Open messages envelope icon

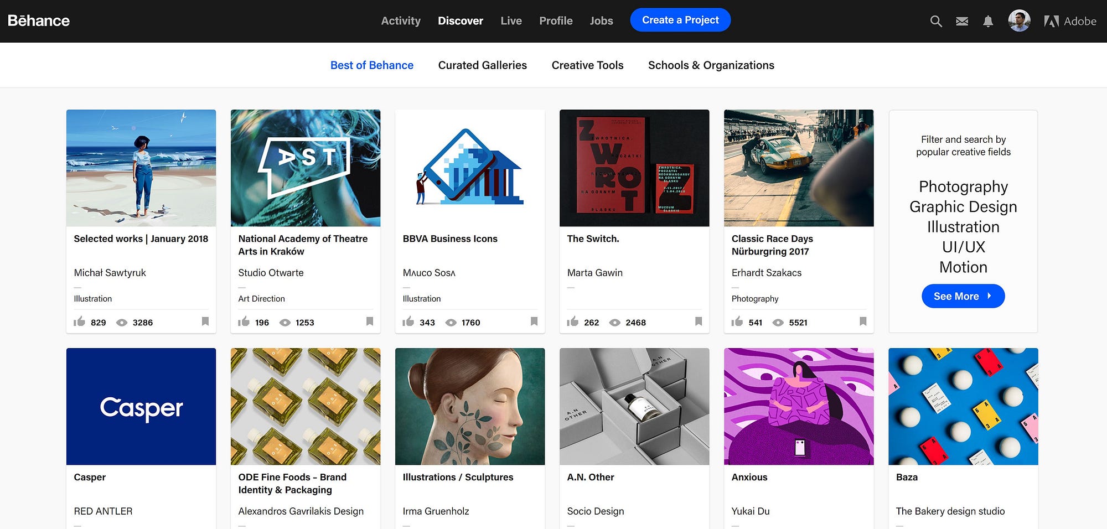962,21
